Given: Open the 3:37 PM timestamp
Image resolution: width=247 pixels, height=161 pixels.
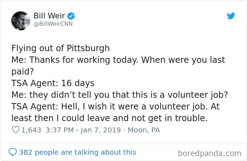Looking at the screenshot, I should (x=60, y=130).
